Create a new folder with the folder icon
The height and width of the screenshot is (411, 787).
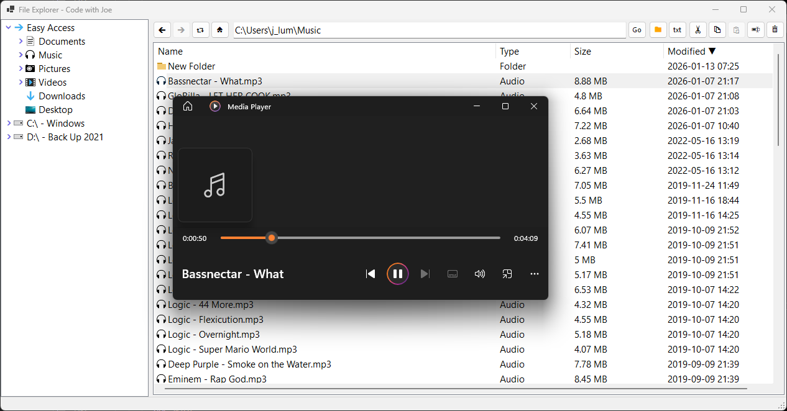pyautogui.click(x=658, y=29)
